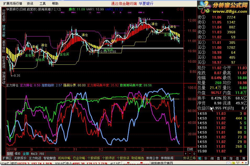Viewport: 250px width, 166px height.
Task: Select the PBX indicator tab
Action: tap(42, 154)
